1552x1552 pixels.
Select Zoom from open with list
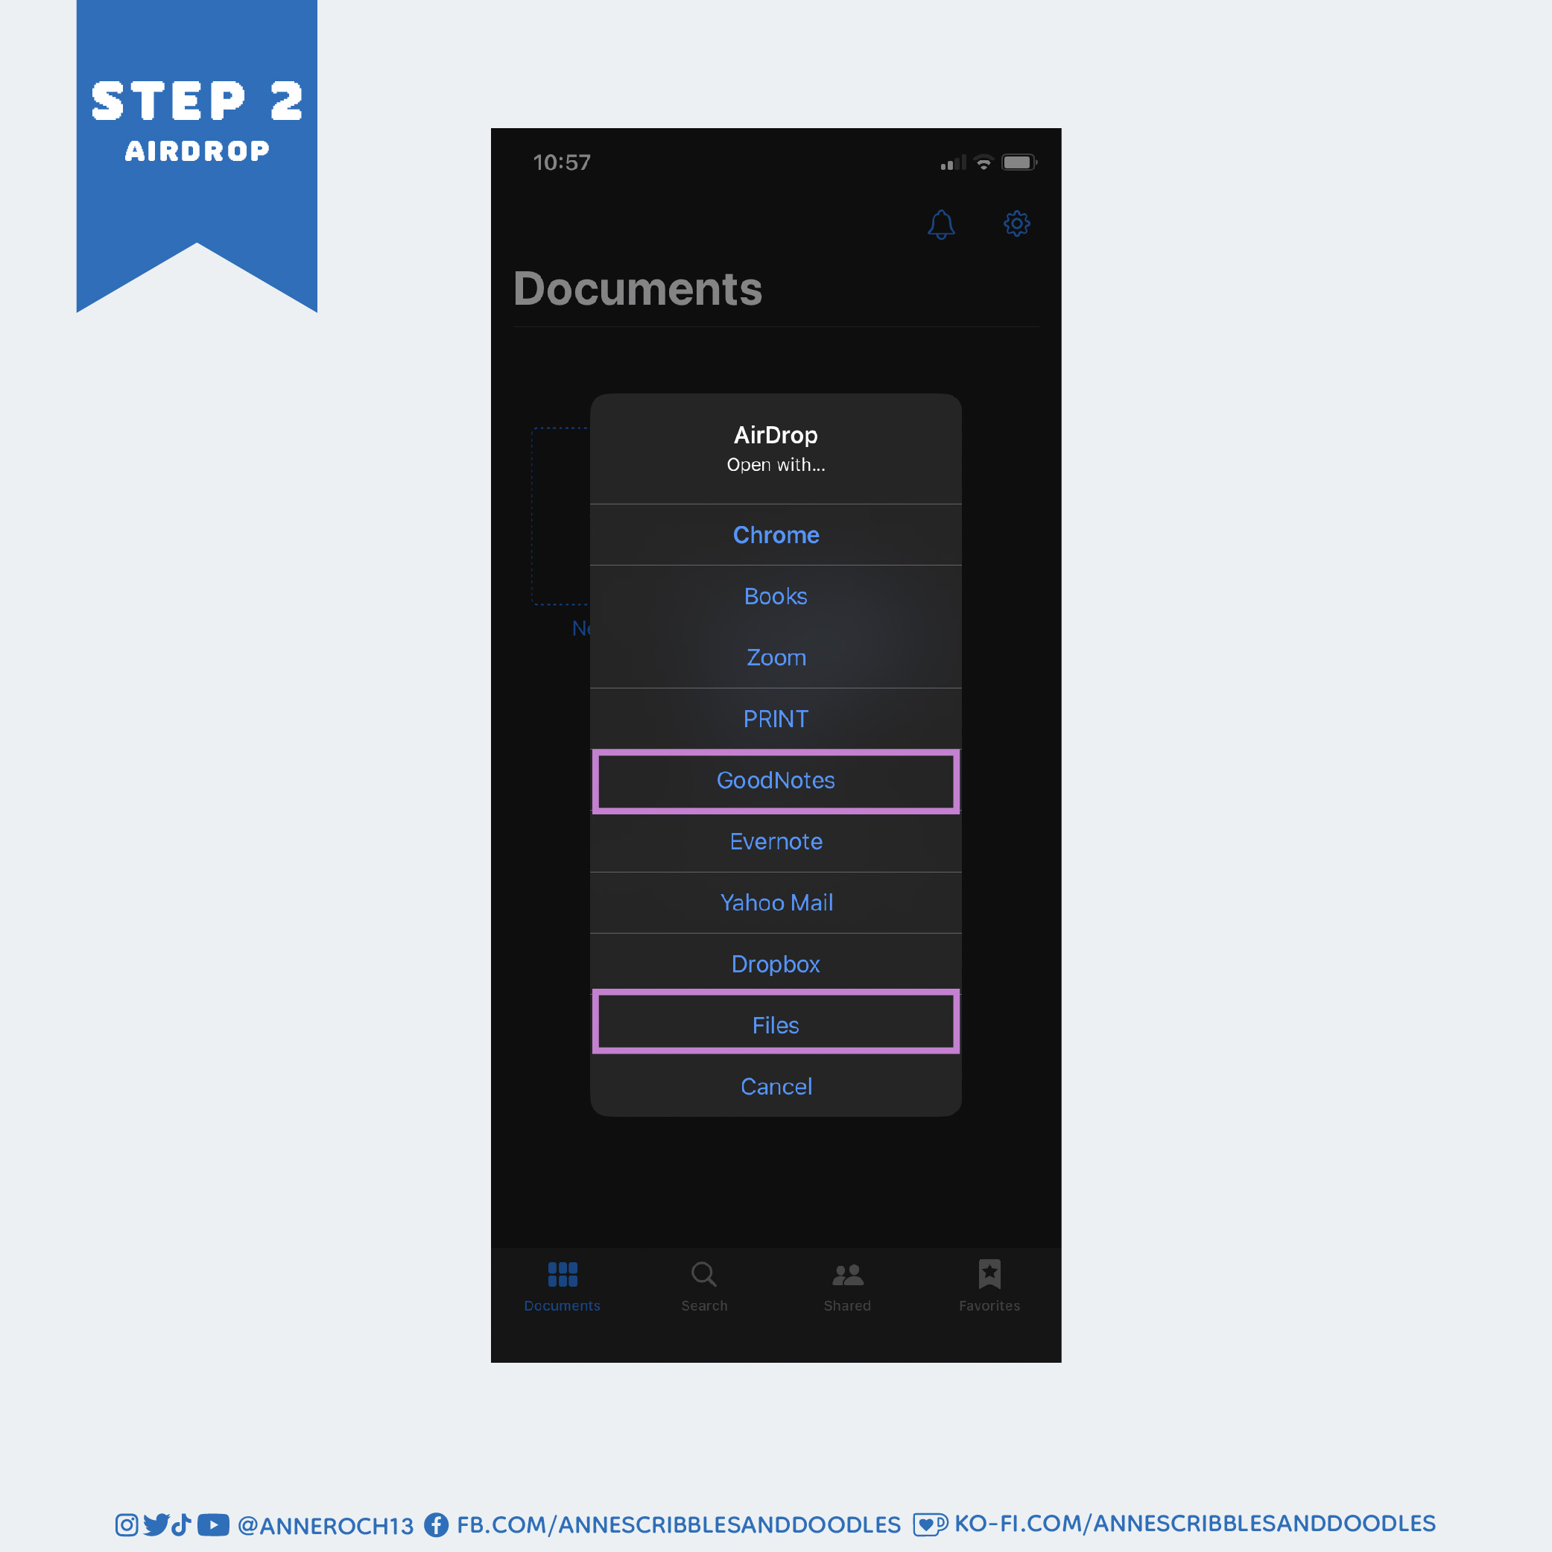[776, 656]
